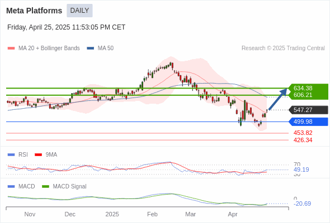The image size is (330, 223).
Task: Click the MACD Signal green legend swatch
Action: point(45,187)
